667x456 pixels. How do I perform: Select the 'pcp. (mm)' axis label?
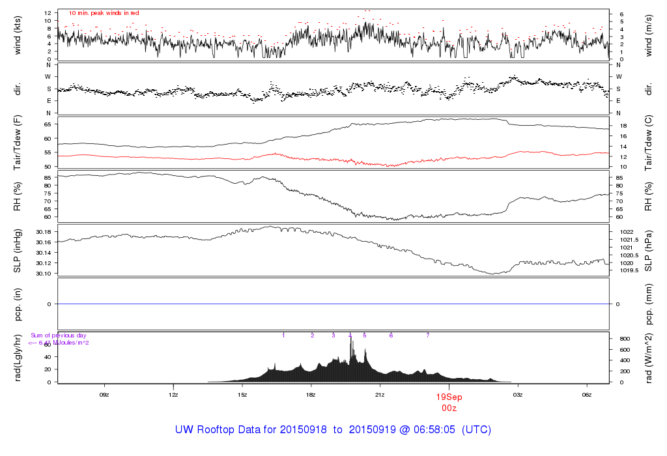(649, 304)
